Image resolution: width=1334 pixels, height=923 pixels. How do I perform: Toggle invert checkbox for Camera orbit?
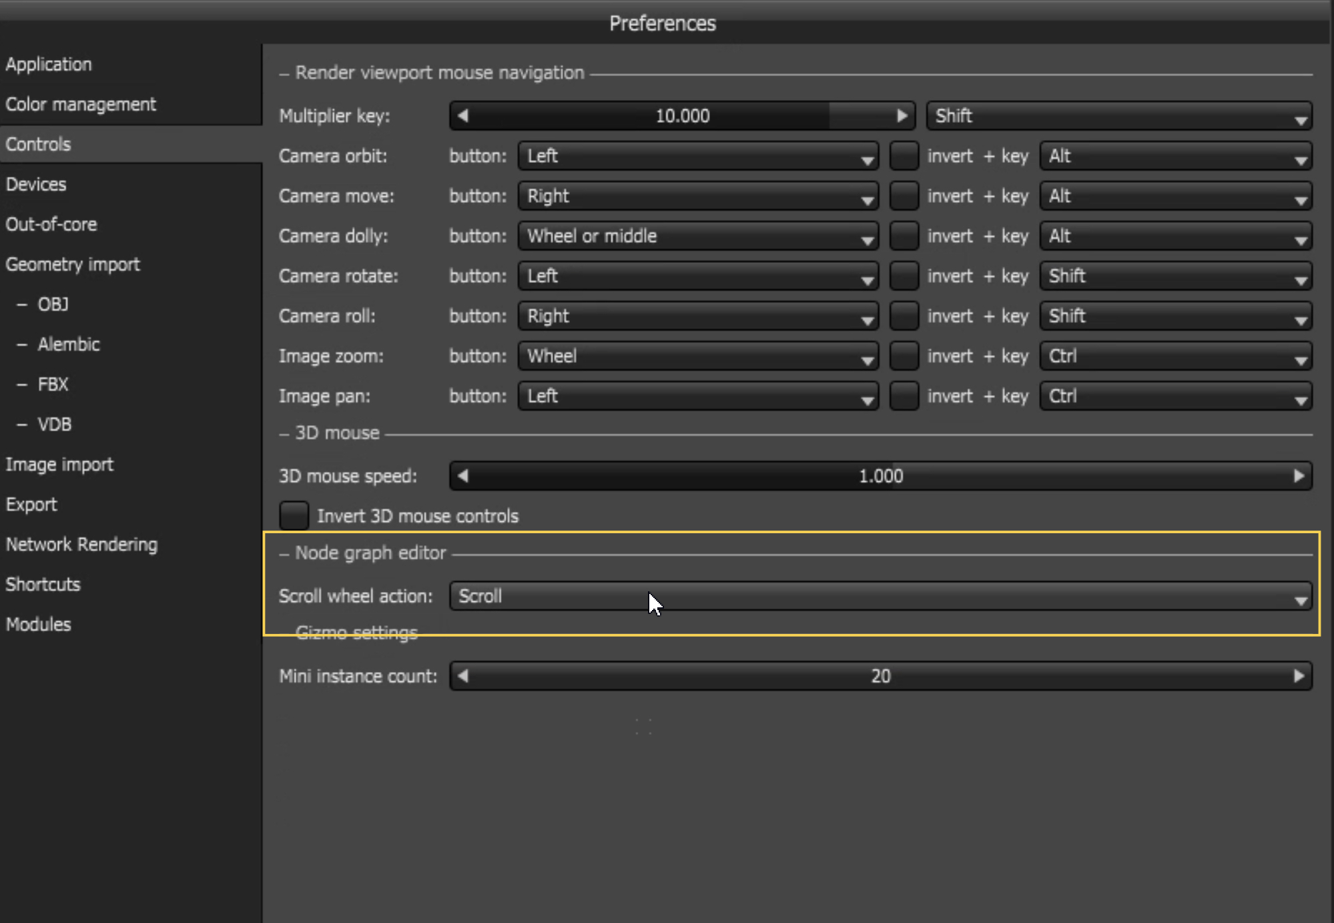904,156
